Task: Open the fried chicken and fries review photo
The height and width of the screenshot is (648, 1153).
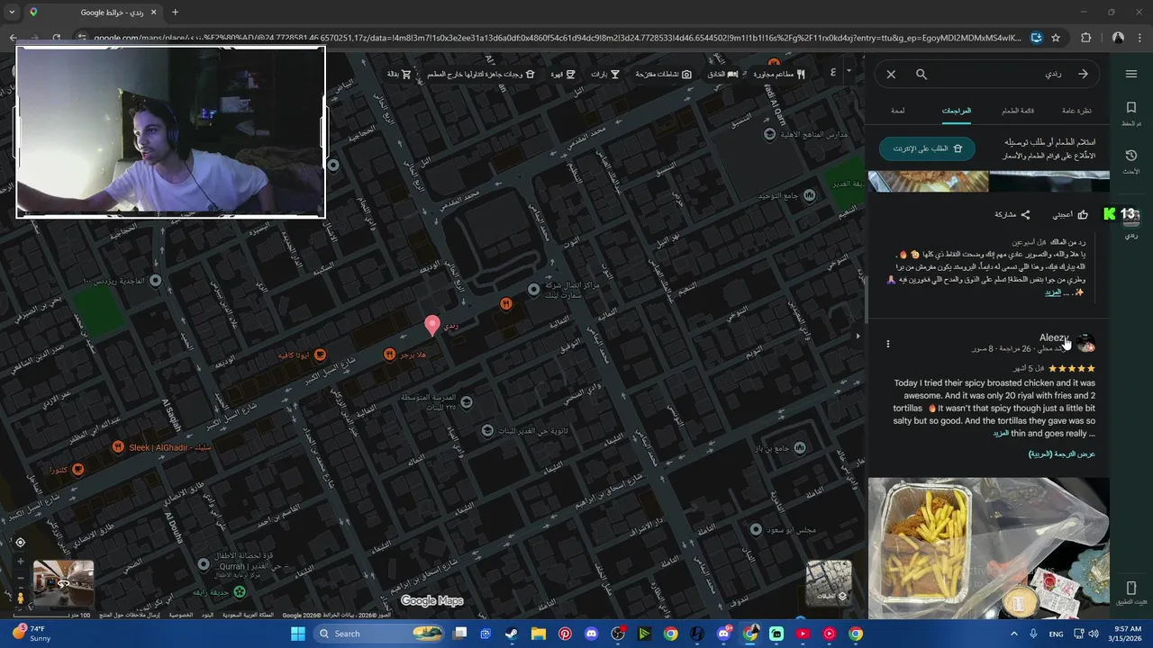Action: pos(988,548)
